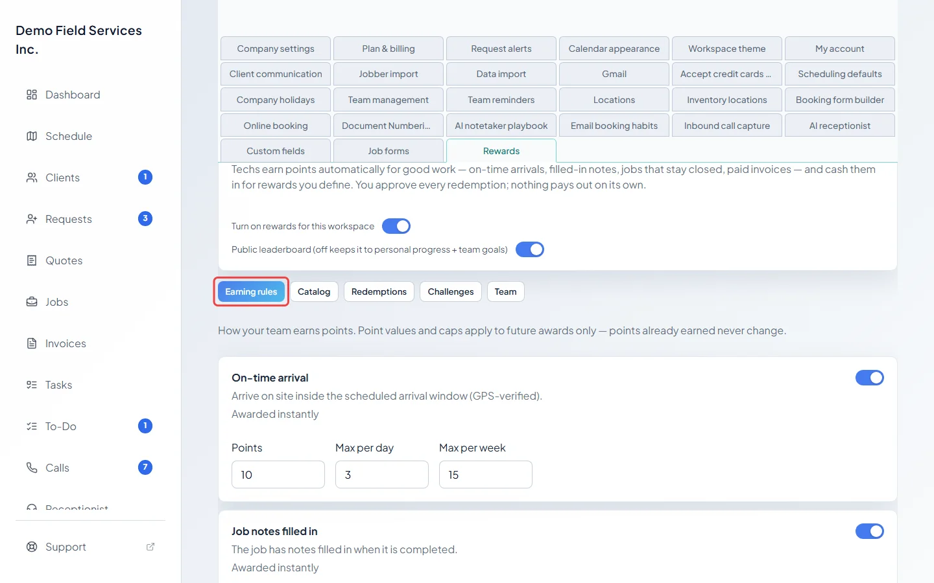Click the Quotes document icon
This screenshot has width=934, height=583.
[x=32, y=260]
